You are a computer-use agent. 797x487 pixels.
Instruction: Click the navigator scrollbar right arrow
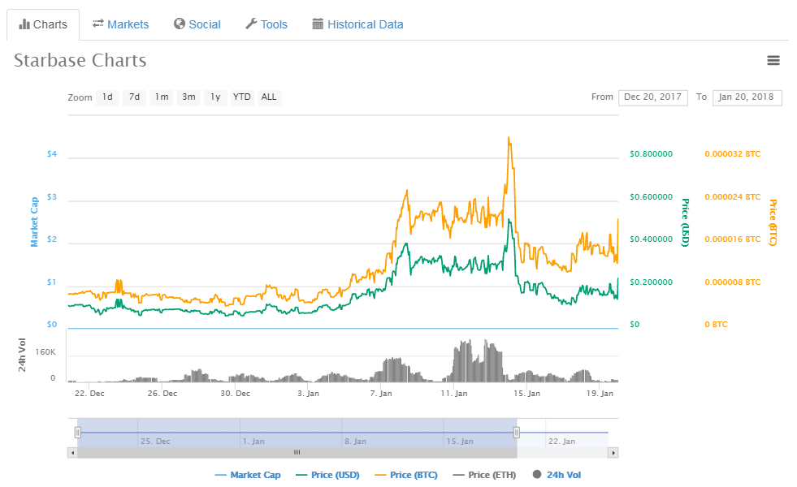613,452
